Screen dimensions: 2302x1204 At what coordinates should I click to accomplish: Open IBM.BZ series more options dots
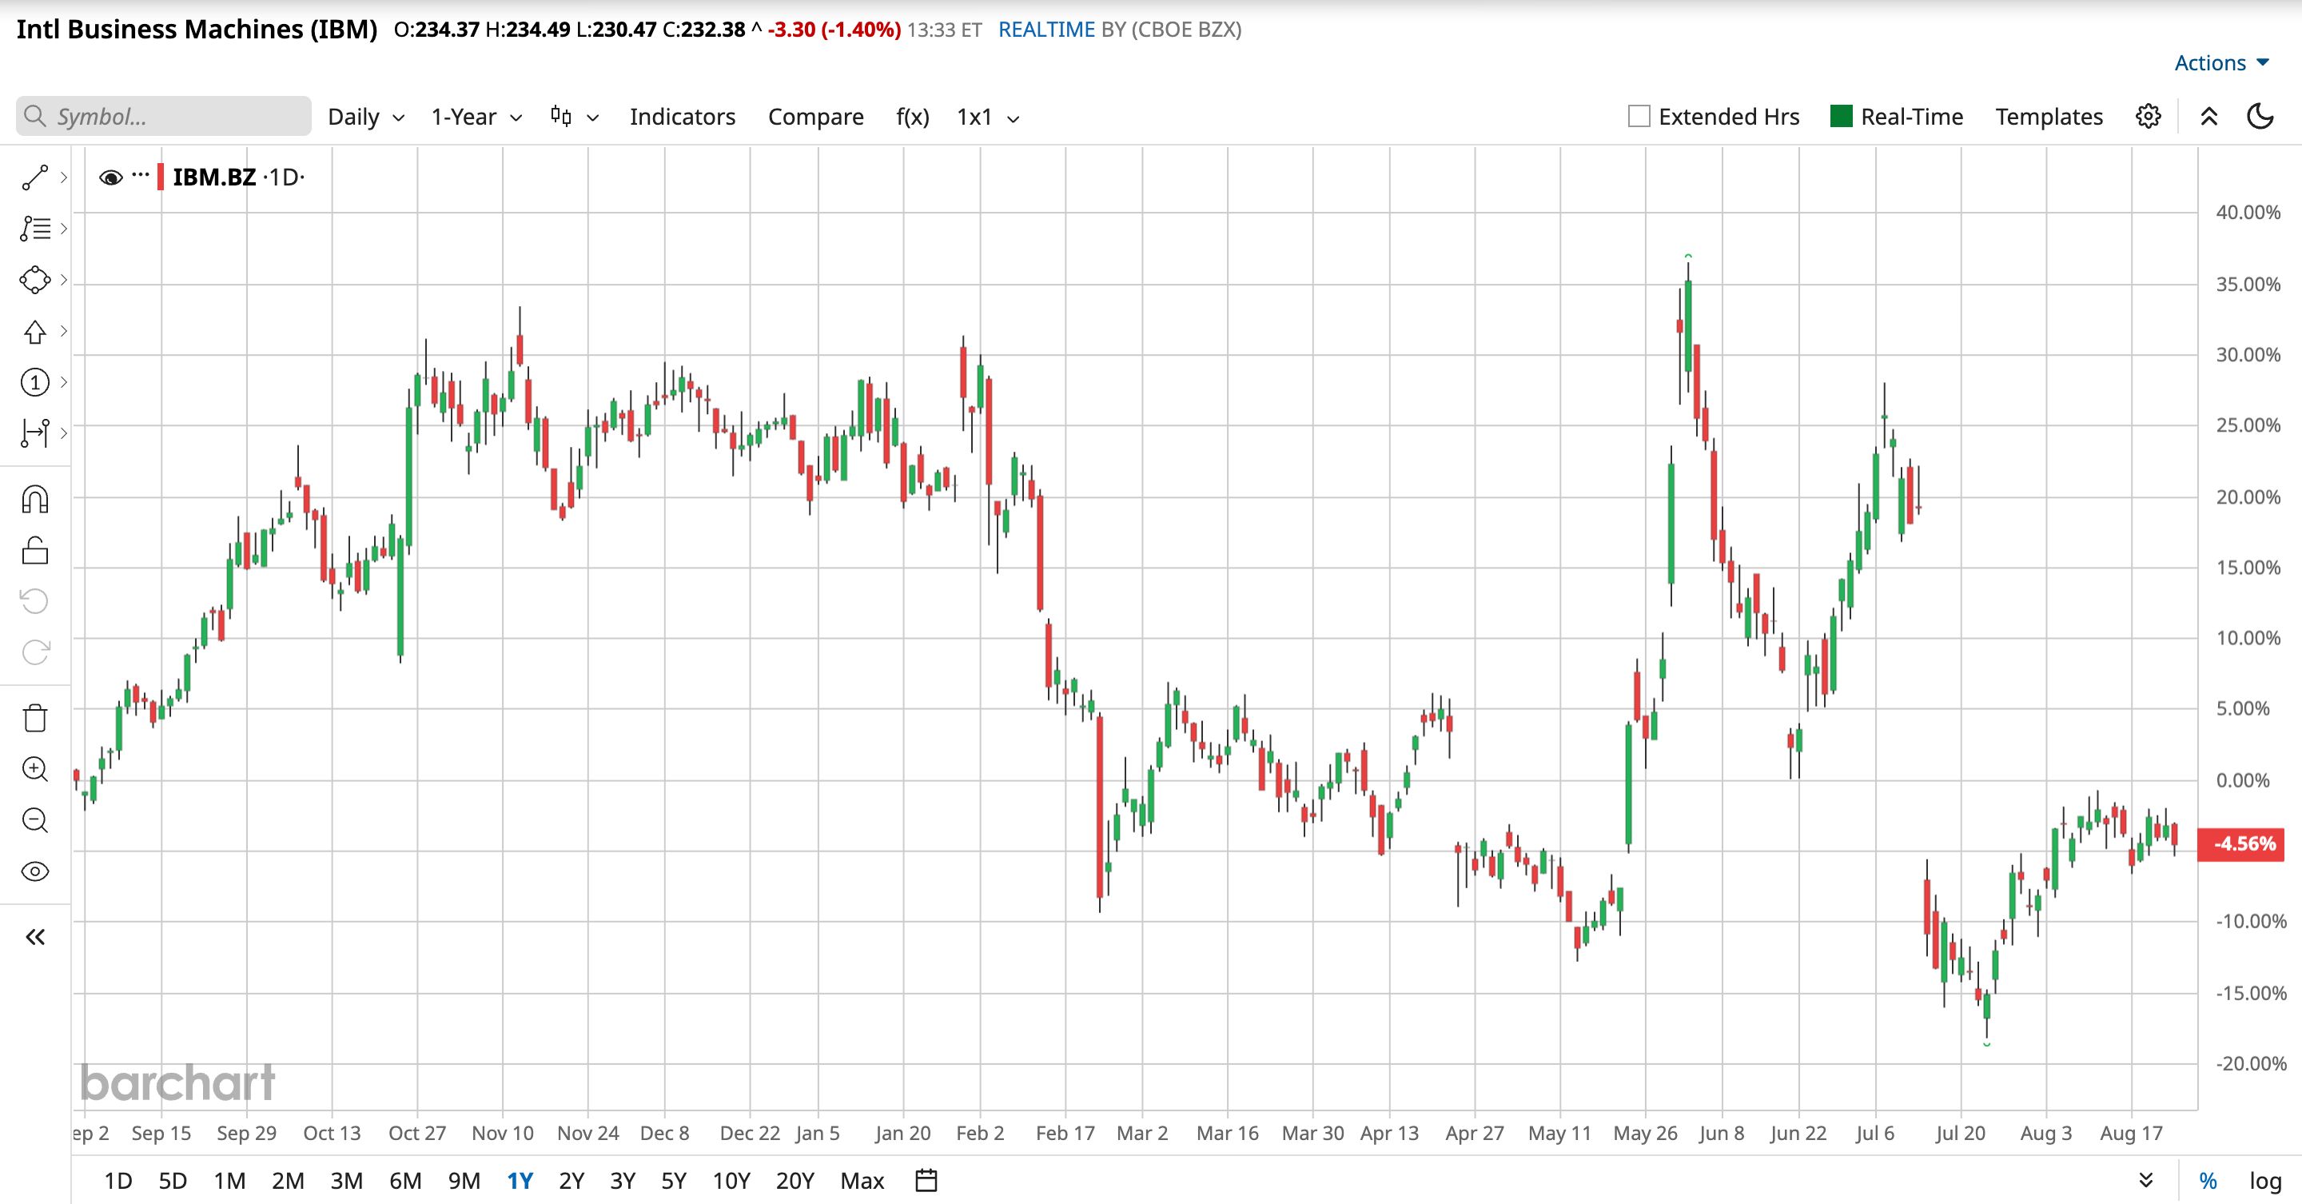[141, 175]
